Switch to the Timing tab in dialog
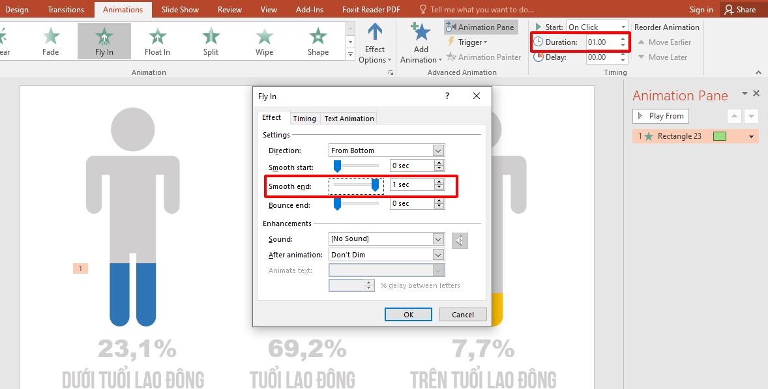768x389 pixels. click(304, 118)
